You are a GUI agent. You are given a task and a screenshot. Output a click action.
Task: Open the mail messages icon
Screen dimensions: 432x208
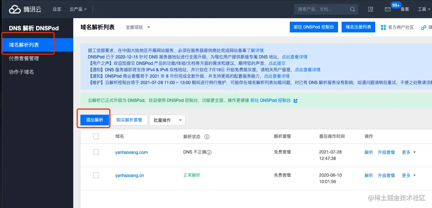[x=387, y=10]
